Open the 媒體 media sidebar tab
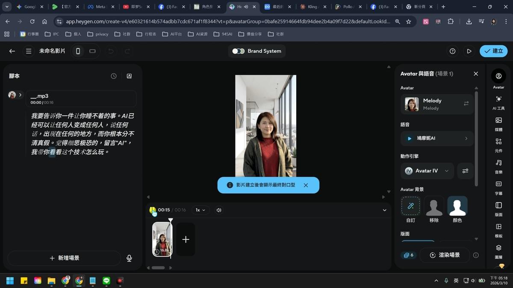Viewport: 513px width, 288px height. 498,124
